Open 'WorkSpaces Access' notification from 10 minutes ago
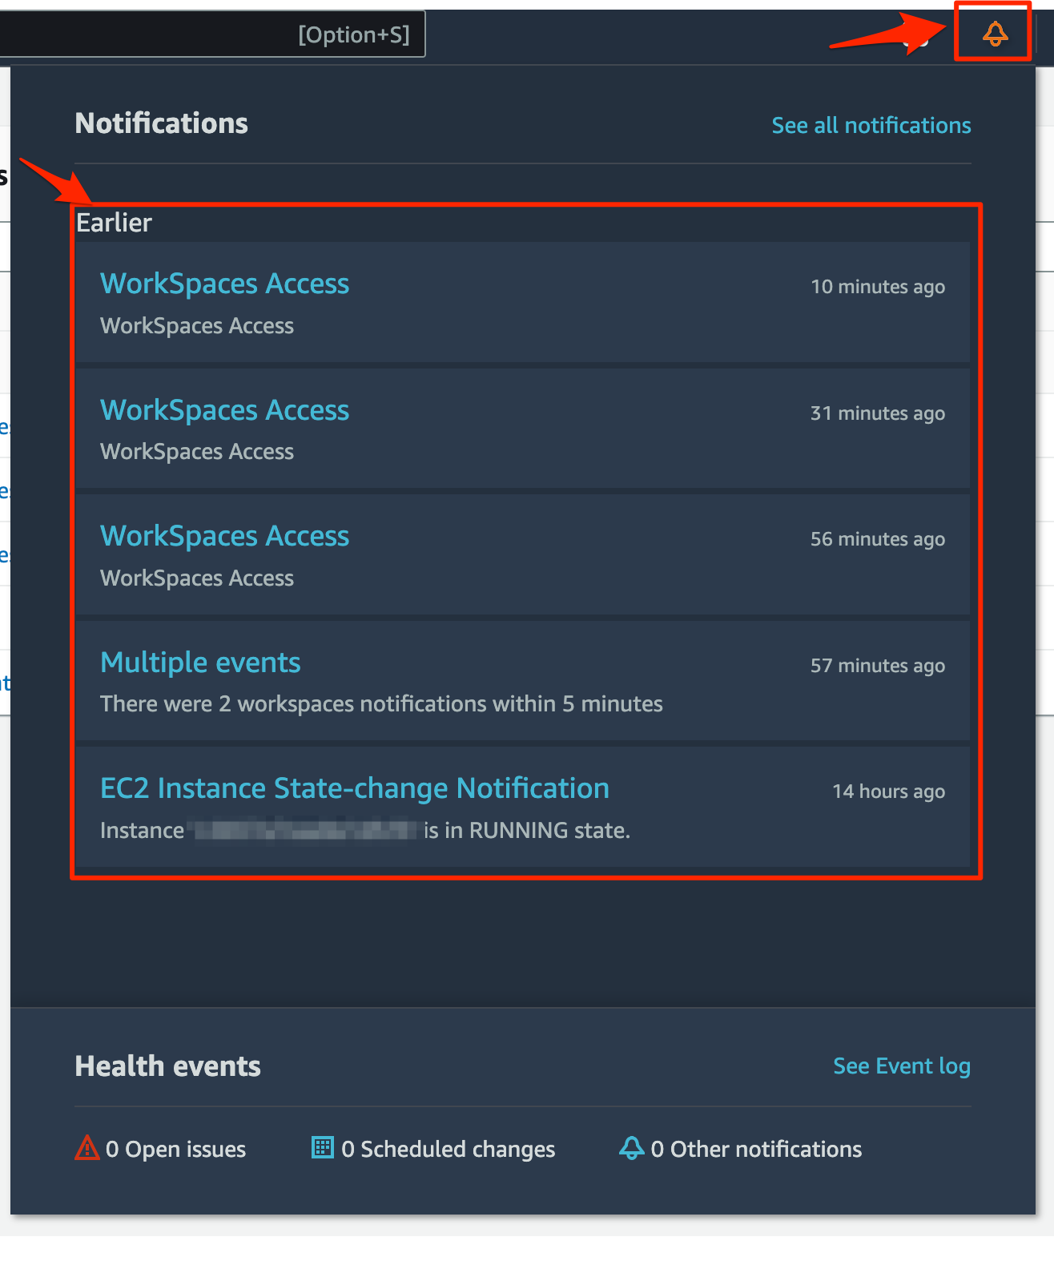This screenshot has width=1054, height=1269. [225, 284]
